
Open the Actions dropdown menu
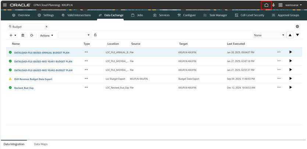pyautogui.click(x=46, y=35)
